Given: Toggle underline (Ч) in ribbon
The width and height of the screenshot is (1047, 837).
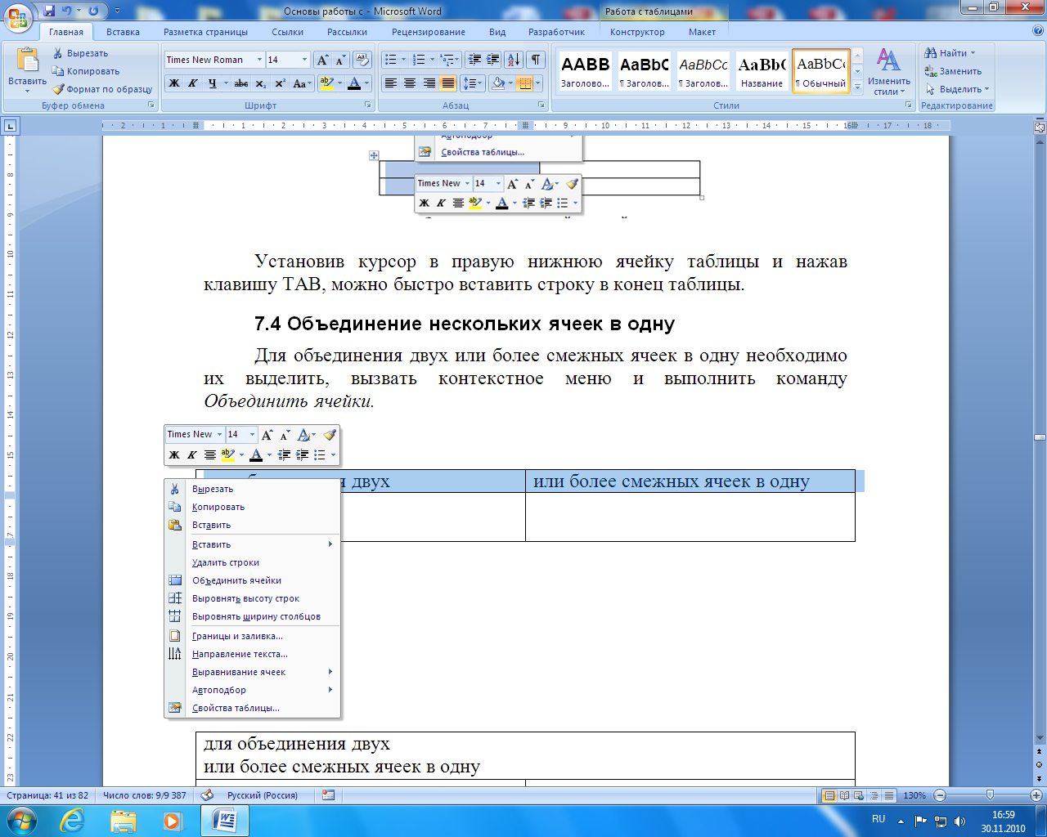Looking at the screenshot, I should tap(213, 83).
